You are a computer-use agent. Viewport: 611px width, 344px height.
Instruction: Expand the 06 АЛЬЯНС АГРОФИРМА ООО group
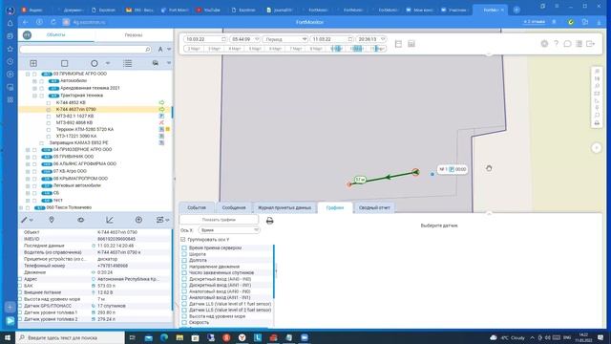click(28, 164)
